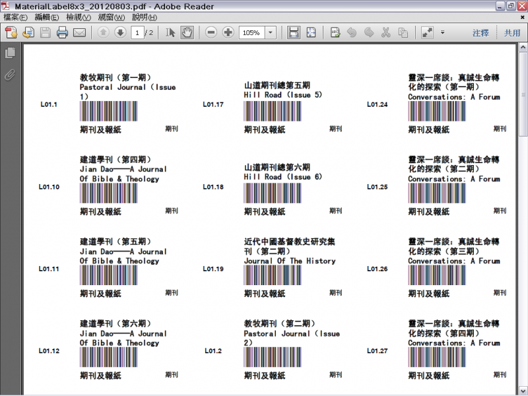Open the Page Thumbnails panel icon
Image resolution: width=528 pixels, height=396 pixels.
click(11, 53)
